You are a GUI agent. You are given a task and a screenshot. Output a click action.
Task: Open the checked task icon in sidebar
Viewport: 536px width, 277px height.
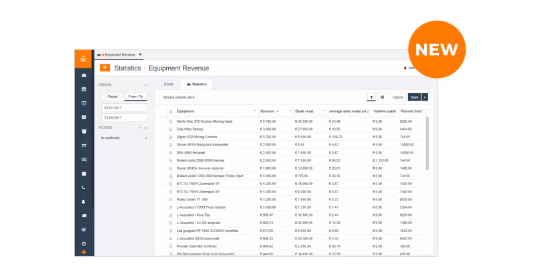point(84,230)
